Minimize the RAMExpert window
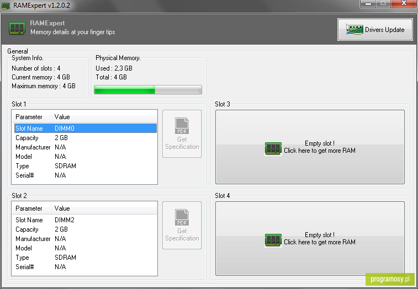The image size is (418, 289). 368,4
